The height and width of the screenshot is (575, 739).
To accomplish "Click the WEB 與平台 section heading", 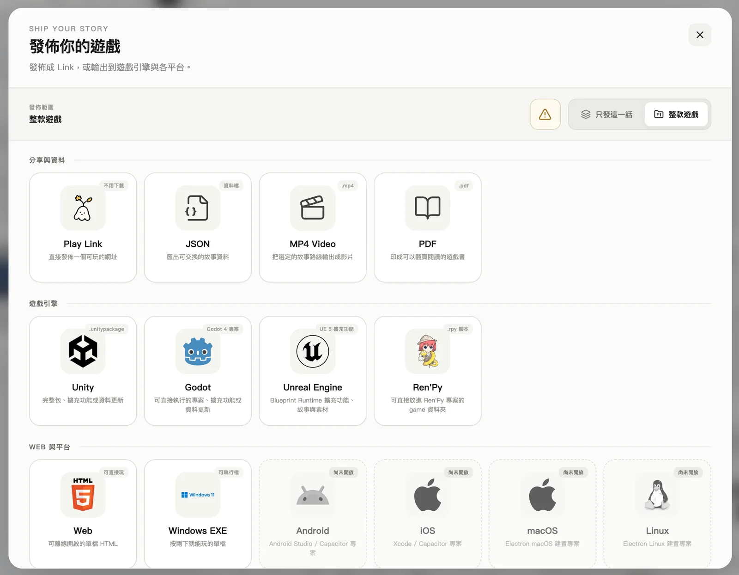I will click(x=49, y=447).
